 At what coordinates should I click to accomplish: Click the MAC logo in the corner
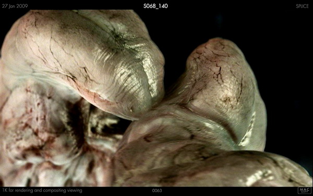305,190
